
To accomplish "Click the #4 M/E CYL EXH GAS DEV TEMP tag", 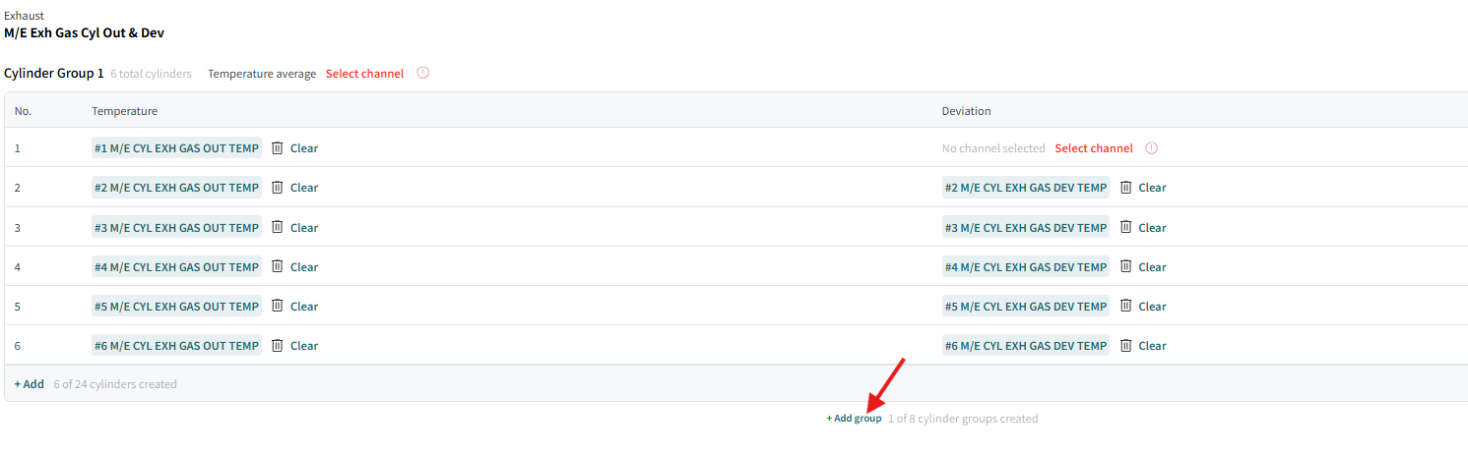I will [x=1026, y=266].
